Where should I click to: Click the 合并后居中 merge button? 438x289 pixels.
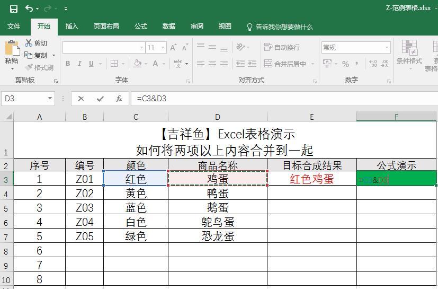[285, 64]
